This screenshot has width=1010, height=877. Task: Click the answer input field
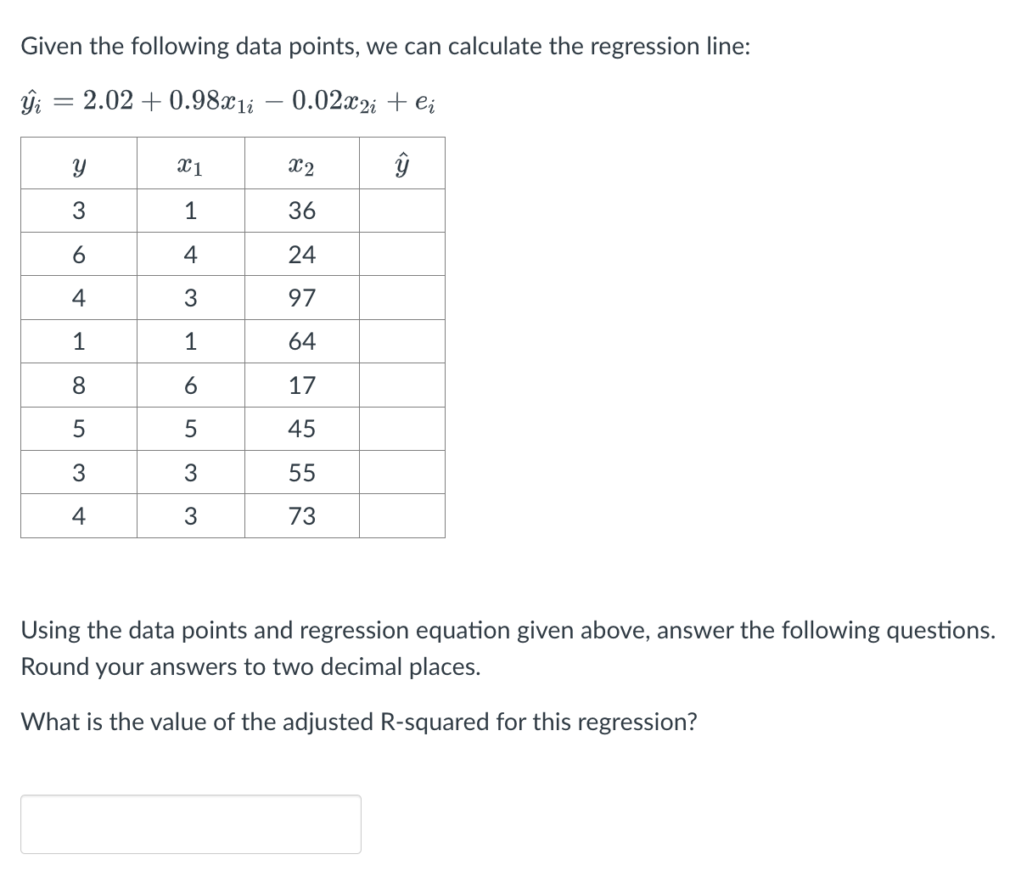point(191,823)
